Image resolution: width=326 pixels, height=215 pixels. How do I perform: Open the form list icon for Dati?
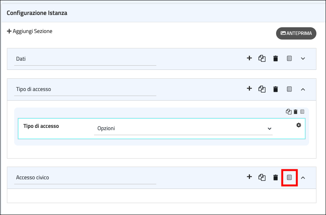point(290,58)
